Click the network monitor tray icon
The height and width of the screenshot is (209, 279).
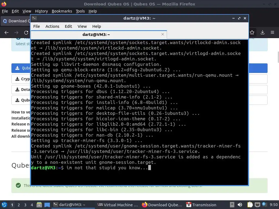(257, 205)
